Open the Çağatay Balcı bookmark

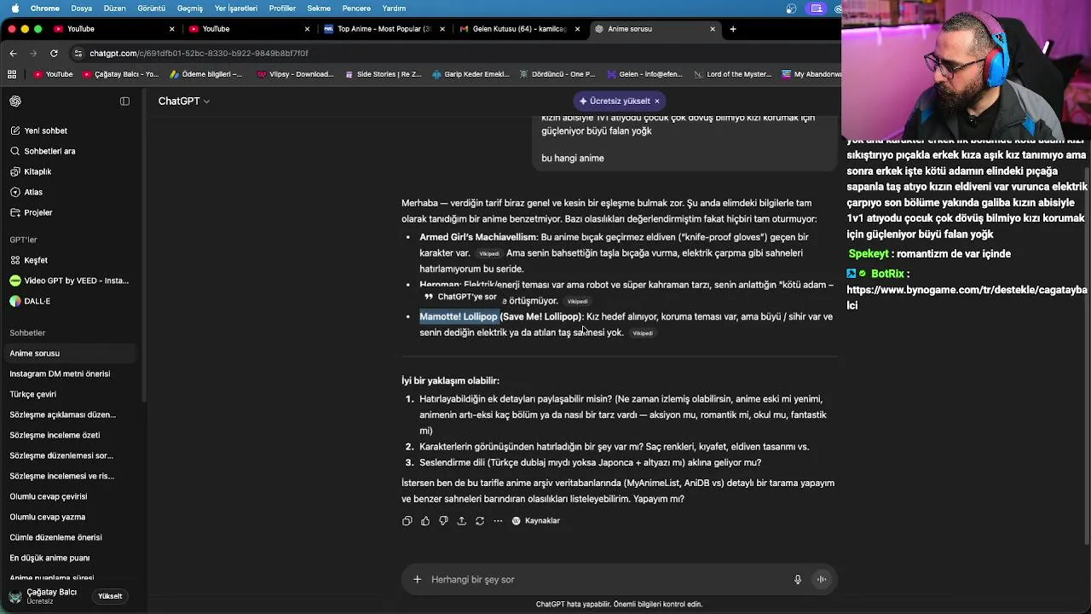pos(121,74)
